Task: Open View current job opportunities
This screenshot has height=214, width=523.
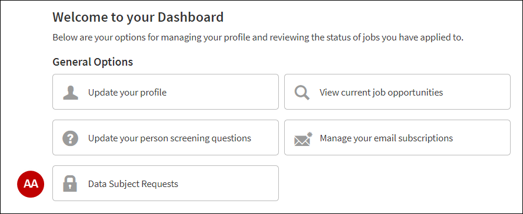Action: pos(381,93)
